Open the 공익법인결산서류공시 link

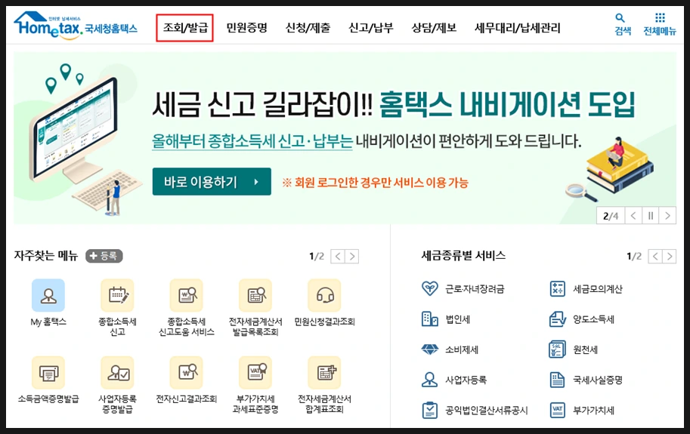click(x=486, y=411)
